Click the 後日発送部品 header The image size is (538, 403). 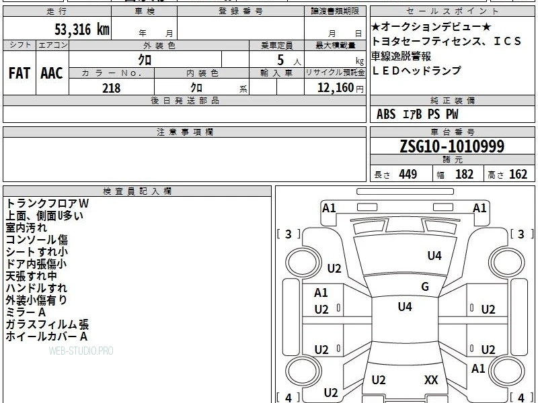tap(184, 100)
